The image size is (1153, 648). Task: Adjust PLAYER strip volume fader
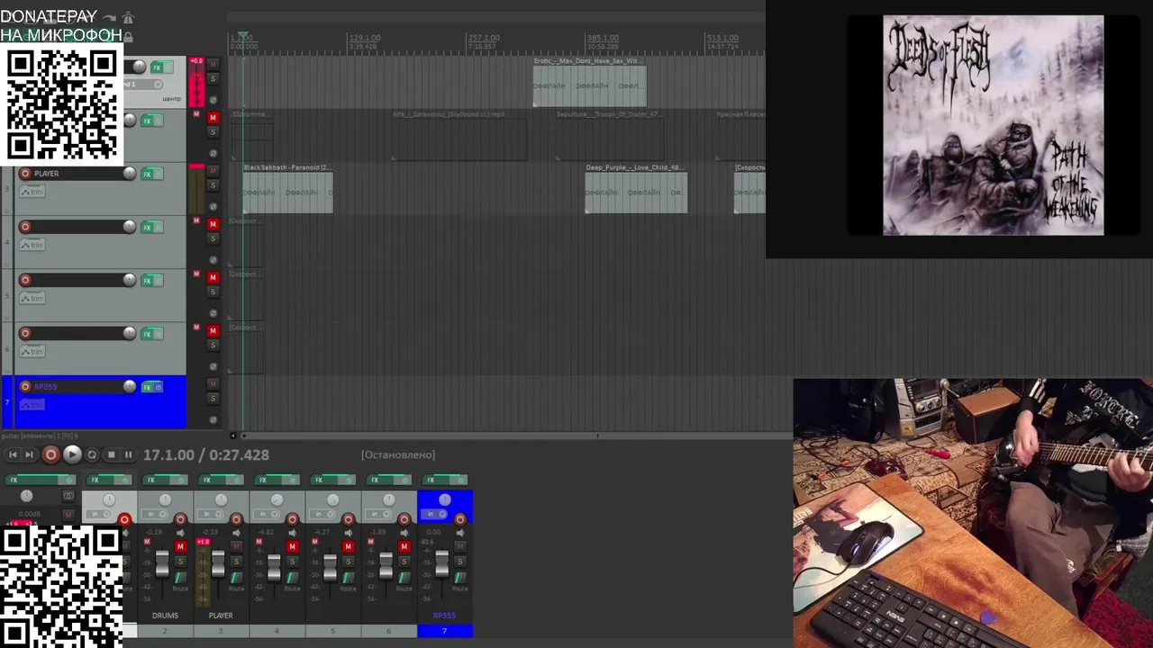(x=218, y=563)
